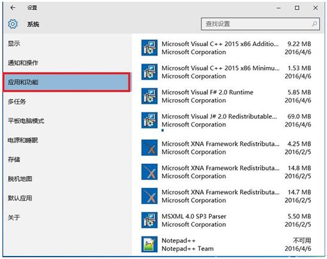Image resolution: width=327 pixels, height=259 pixels.
Task: Click the 系统 page heading
Action: click(x=33, y=24)
